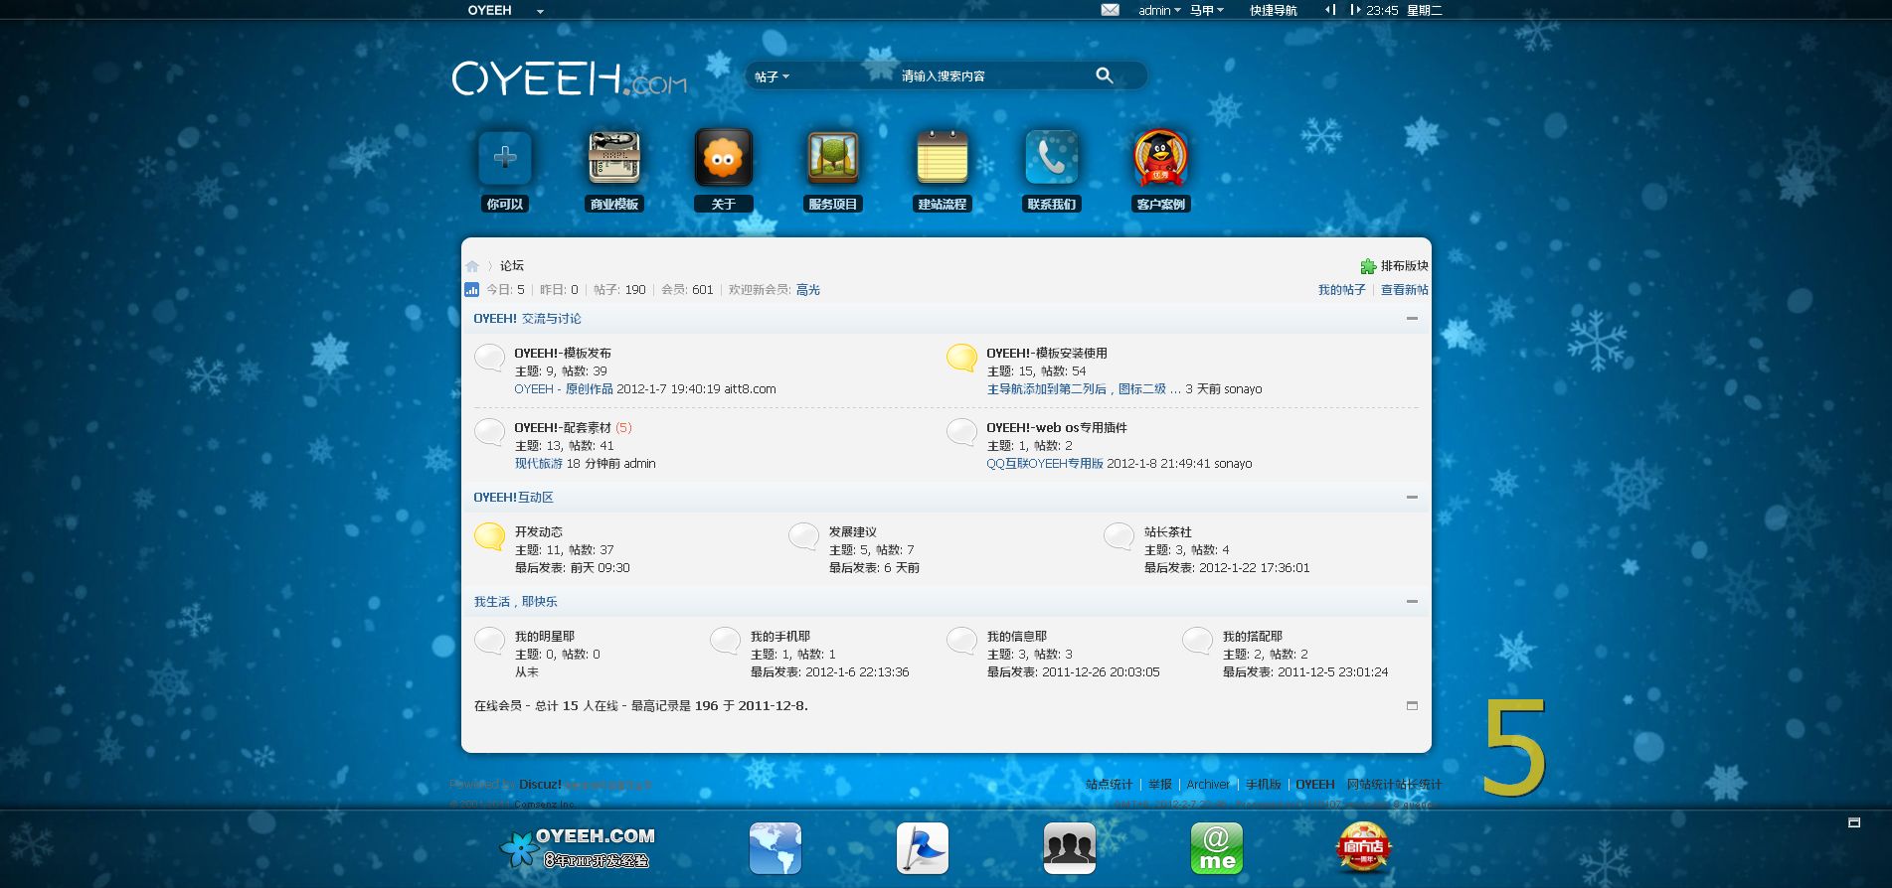Screen dimensions: 1892x888
Task: Open the 我的明星即 forum
Action: [x=545, y=637]
